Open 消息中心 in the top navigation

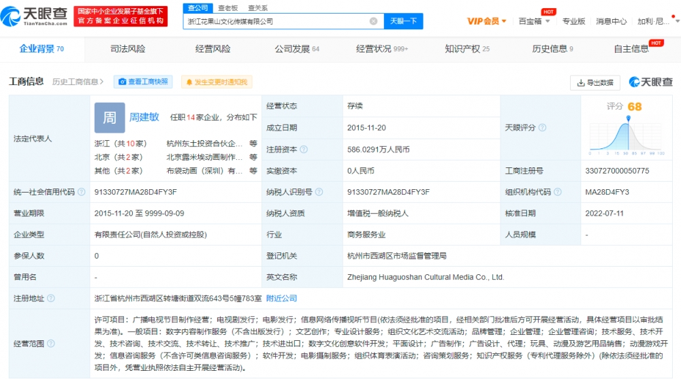tap(611, 21)
